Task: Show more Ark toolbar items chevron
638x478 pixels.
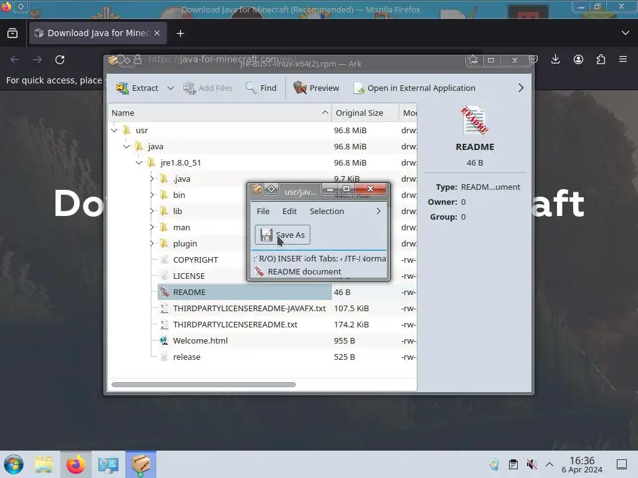Action: [x=521, y=88]
